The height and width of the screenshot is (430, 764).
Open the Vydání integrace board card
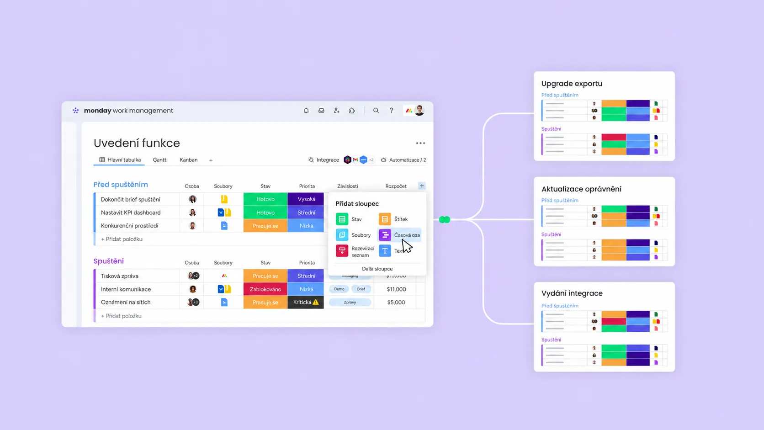[604, 327]
